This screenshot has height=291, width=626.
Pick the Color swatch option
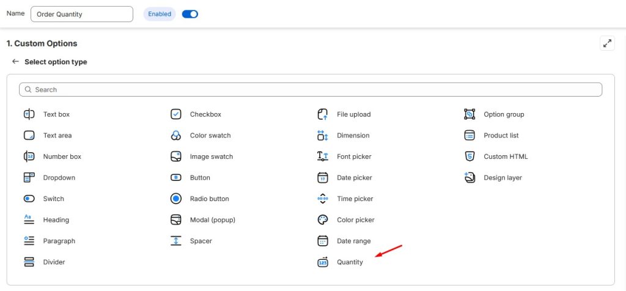pos(210,136)
